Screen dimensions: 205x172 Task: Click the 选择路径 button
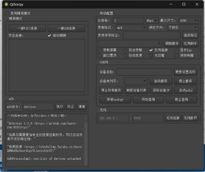tap(190, 35)
